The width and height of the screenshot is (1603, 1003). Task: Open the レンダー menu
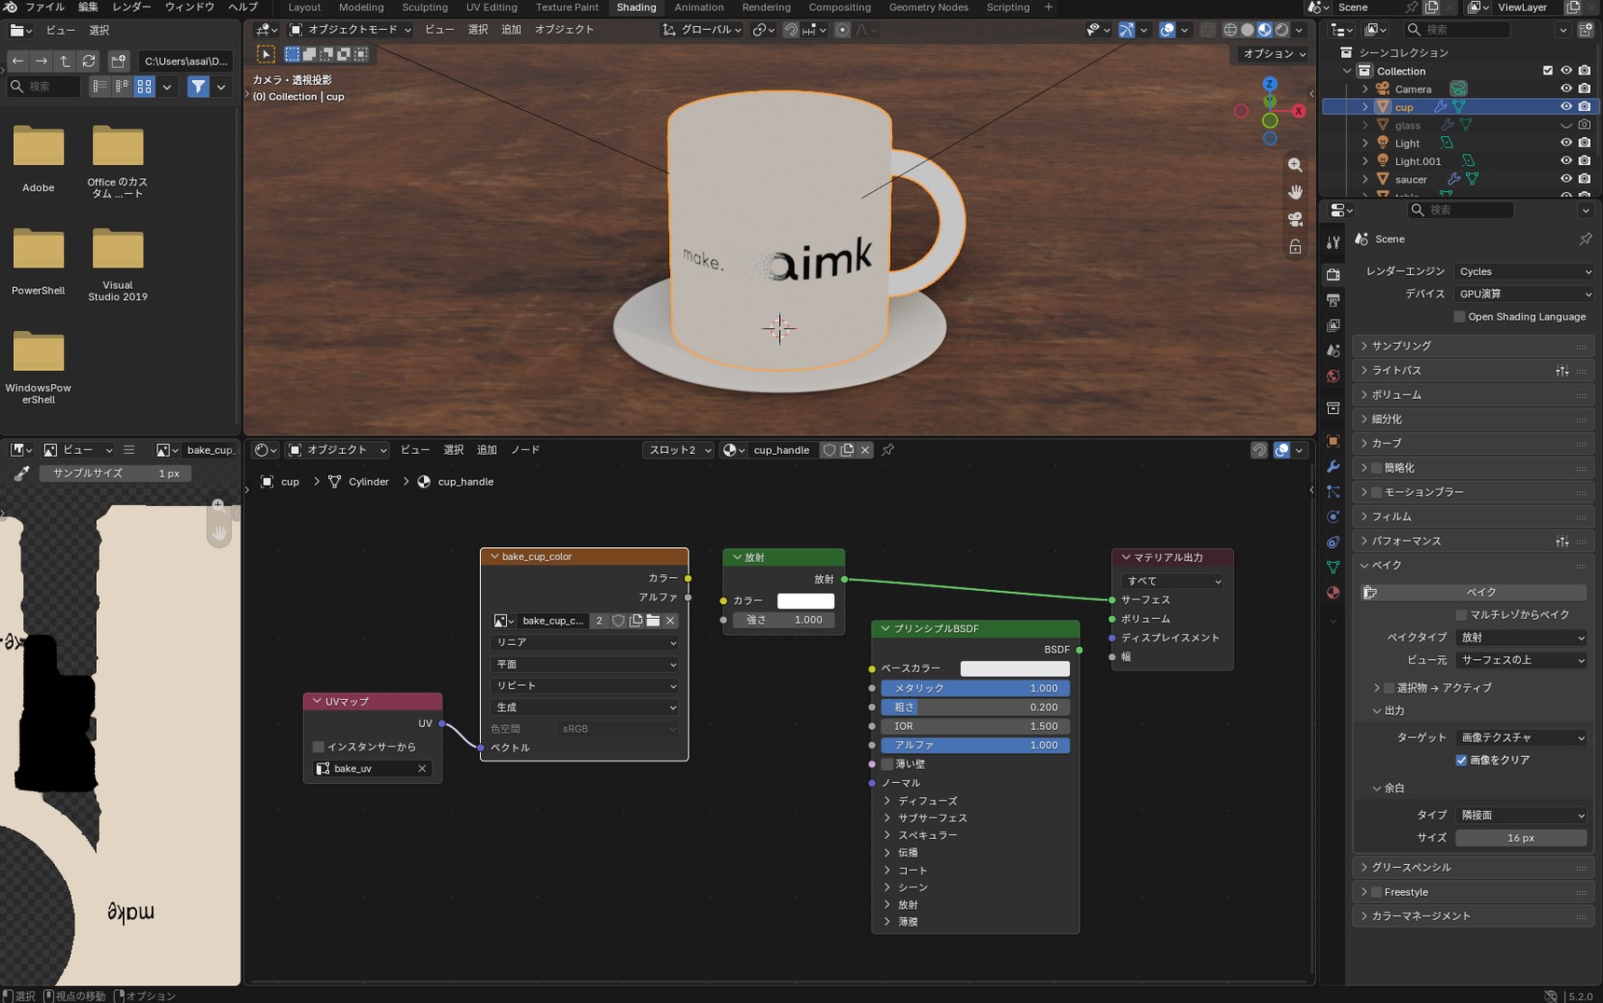click(131, 7)
